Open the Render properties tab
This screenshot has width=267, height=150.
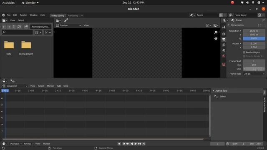(224, 34)
